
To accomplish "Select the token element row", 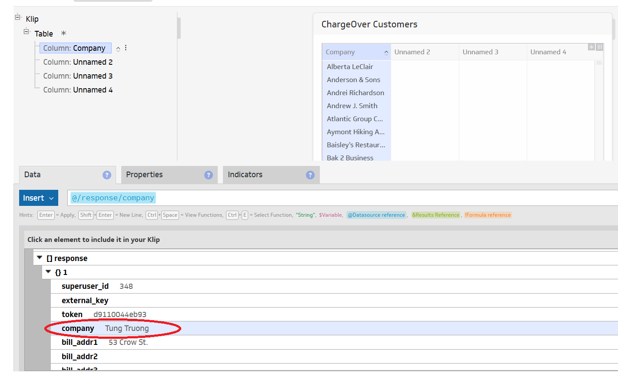I will tap(334, 314).
